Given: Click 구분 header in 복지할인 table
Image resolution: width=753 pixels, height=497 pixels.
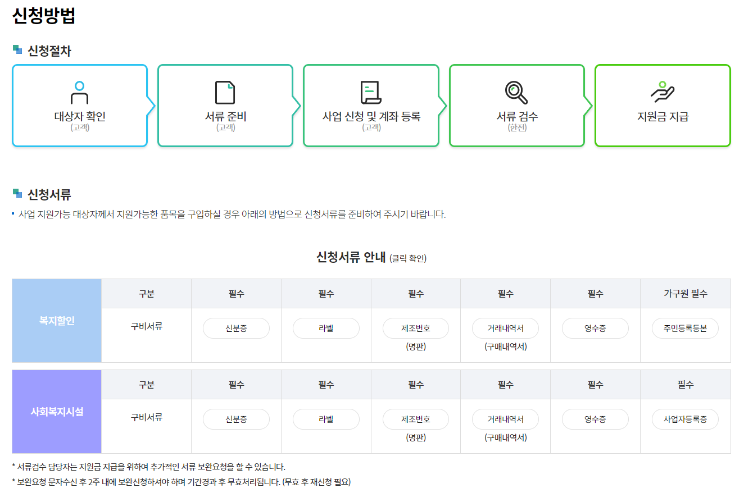Looking at the screenshot, I should coord(147,294).
